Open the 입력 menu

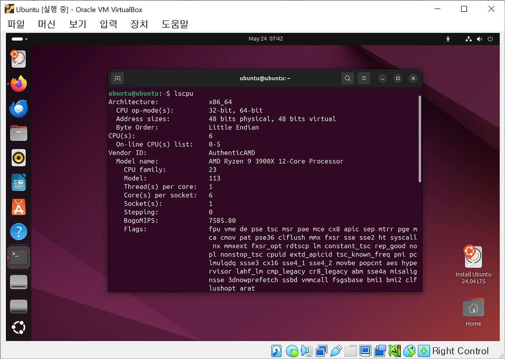pos(108,24)
